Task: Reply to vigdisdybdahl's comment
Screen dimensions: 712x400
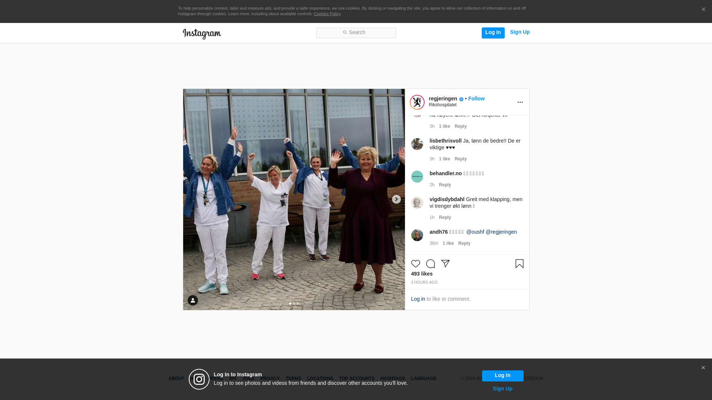Action: click(x=445, y=217)
